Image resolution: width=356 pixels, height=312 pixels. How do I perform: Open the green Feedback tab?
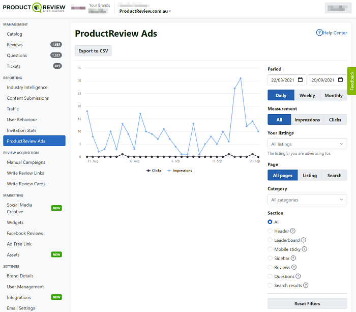pos(352,81)
